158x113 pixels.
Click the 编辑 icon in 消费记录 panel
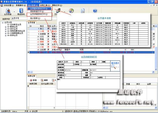coord(42,80)
